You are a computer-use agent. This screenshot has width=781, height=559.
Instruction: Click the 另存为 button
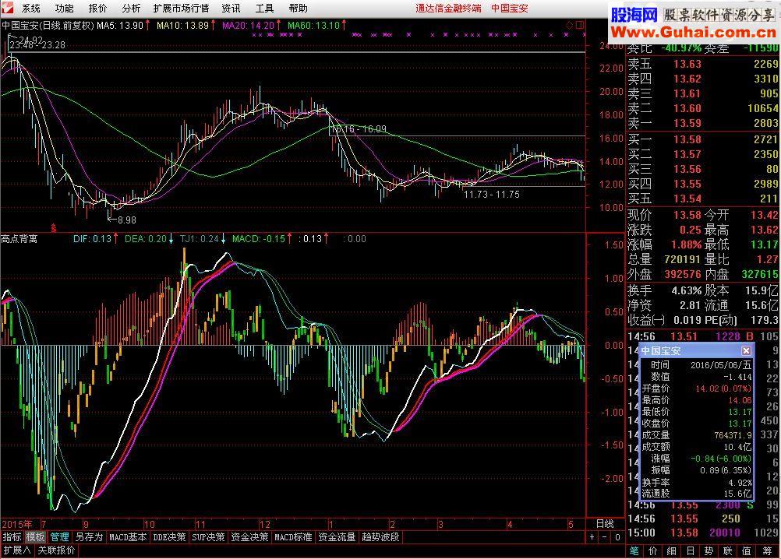pos(89,537)
